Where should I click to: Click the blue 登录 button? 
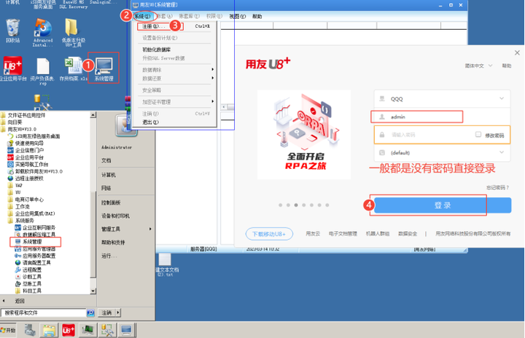pyautogui.click(x=443, y=205)
